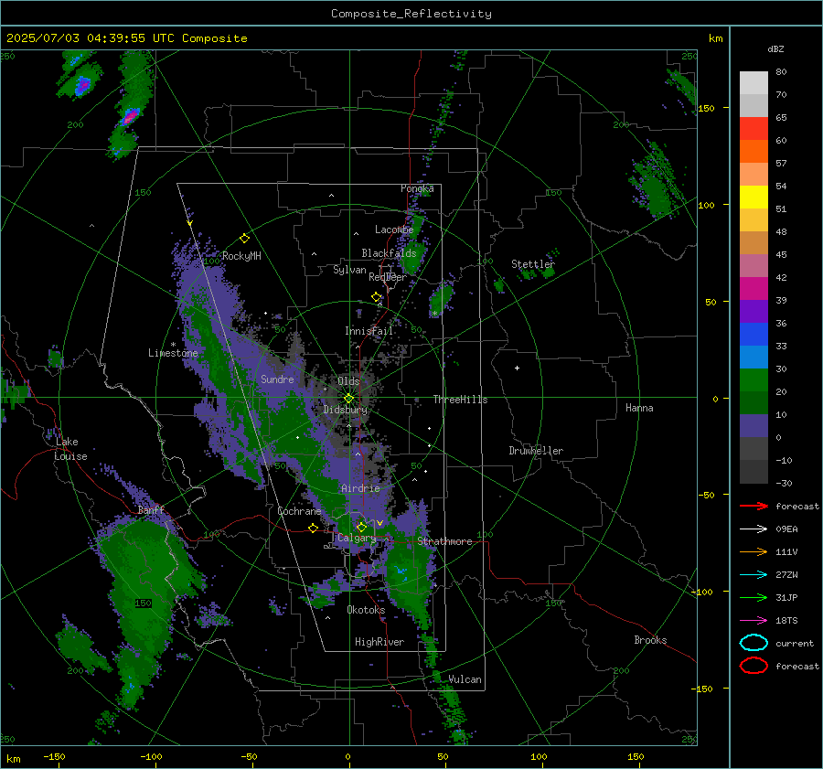Click the Hanna town label
The height and width of the screenshot is (769, 823).
tap(639, 408)
